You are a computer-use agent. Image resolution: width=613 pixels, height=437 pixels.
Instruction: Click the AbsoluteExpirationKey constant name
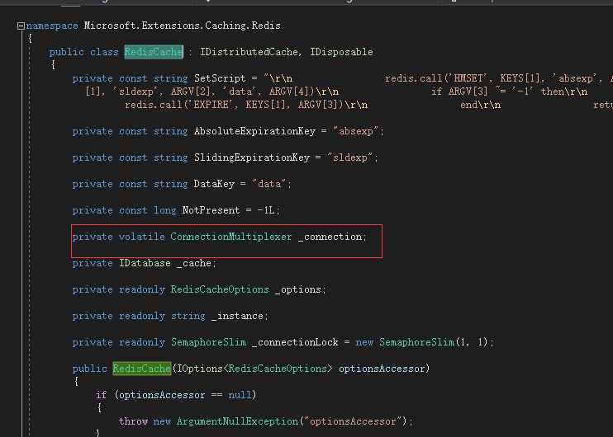pos(254,131)
